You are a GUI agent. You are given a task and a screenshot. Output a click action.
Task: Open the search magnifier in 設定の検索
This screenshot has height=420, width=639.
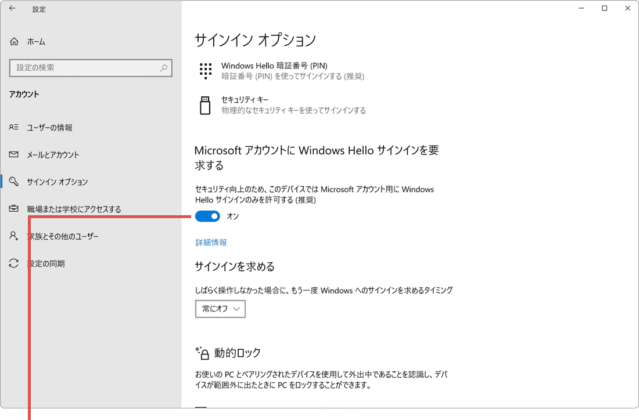pos(163,68)
